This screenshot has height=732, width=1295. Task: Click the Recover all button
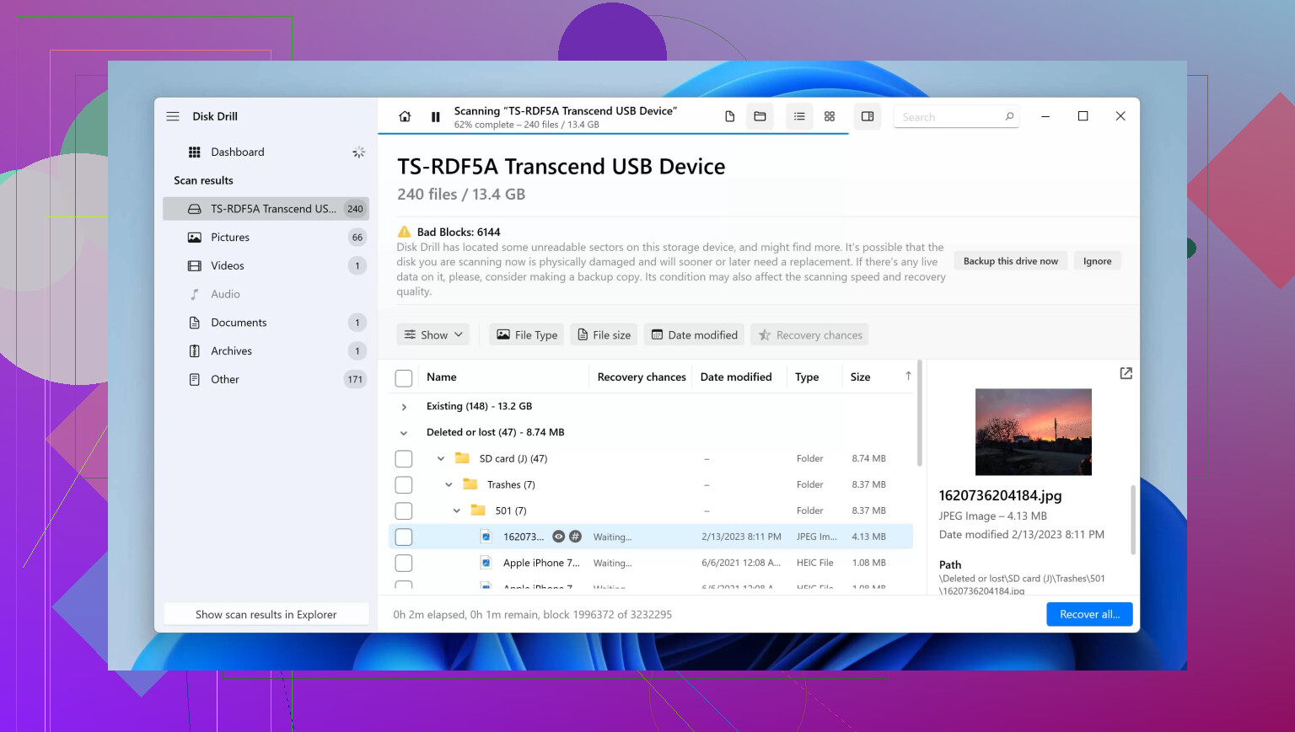1089,614
